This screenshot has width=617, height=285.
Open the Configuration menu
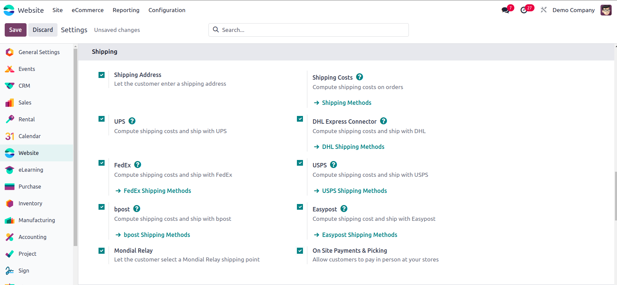167,10
